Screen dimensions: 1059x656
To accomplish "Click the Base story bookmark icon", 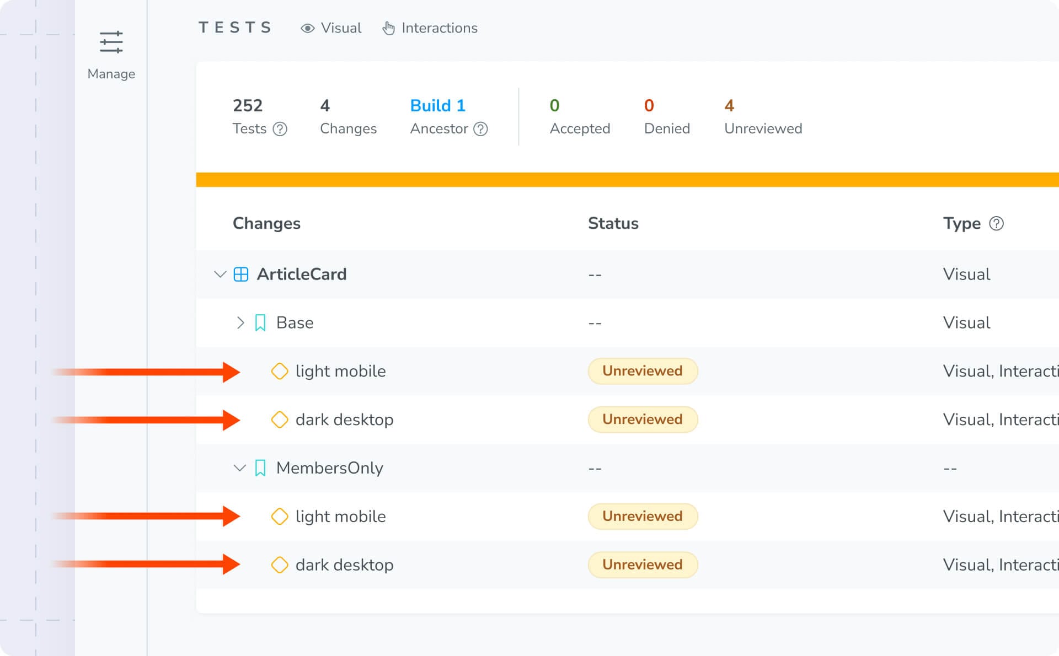I will 260,323.
